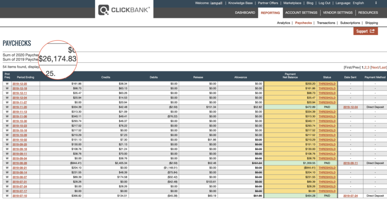
Task: Open period ending 2019-12-25
Action: click(20, 84)
